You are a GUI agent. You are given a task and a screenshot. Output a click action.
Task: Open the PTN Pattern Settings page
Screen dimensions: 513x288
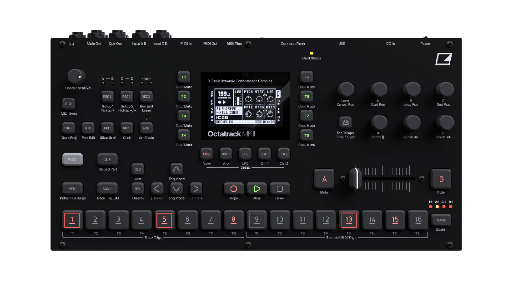click(72, 189)
